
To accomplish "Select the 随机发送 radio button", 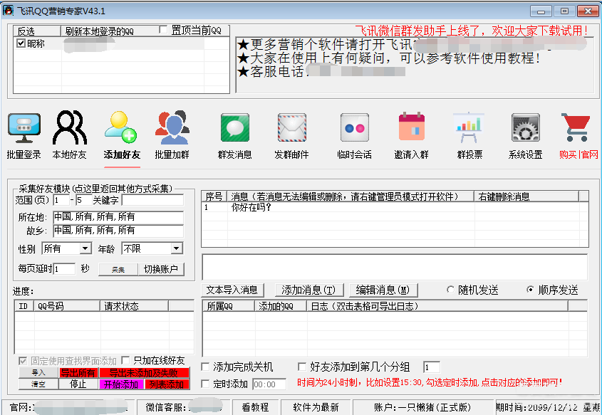I will click(x=450, y=290).
